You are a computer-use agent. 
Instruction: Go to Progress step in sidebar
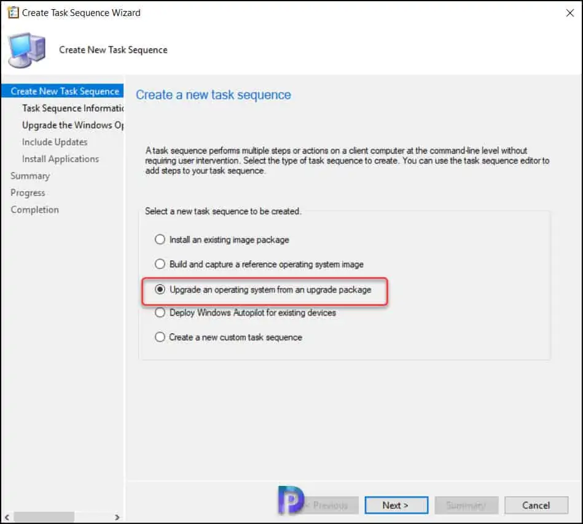click(x=28, y=193)
